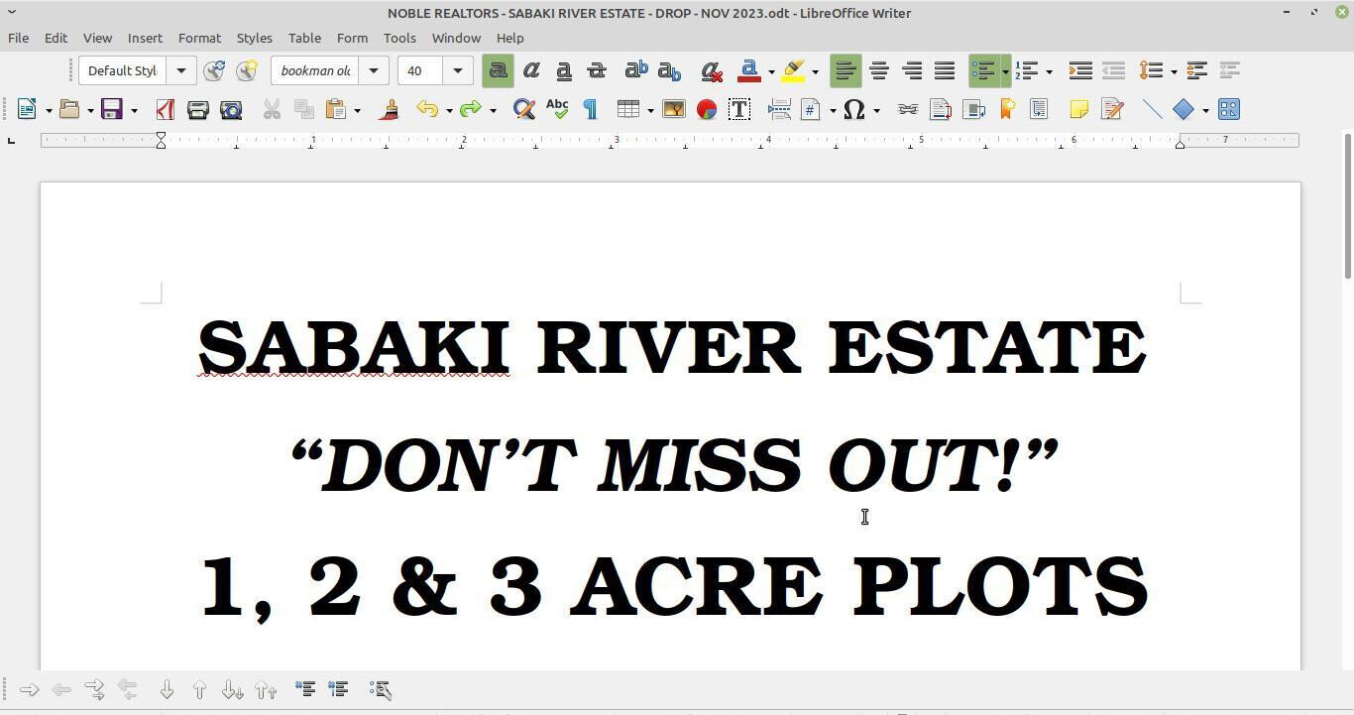Expand the Line Spacing dropdown arrow
1354x715 pixels.
[x=1173, y=71]
